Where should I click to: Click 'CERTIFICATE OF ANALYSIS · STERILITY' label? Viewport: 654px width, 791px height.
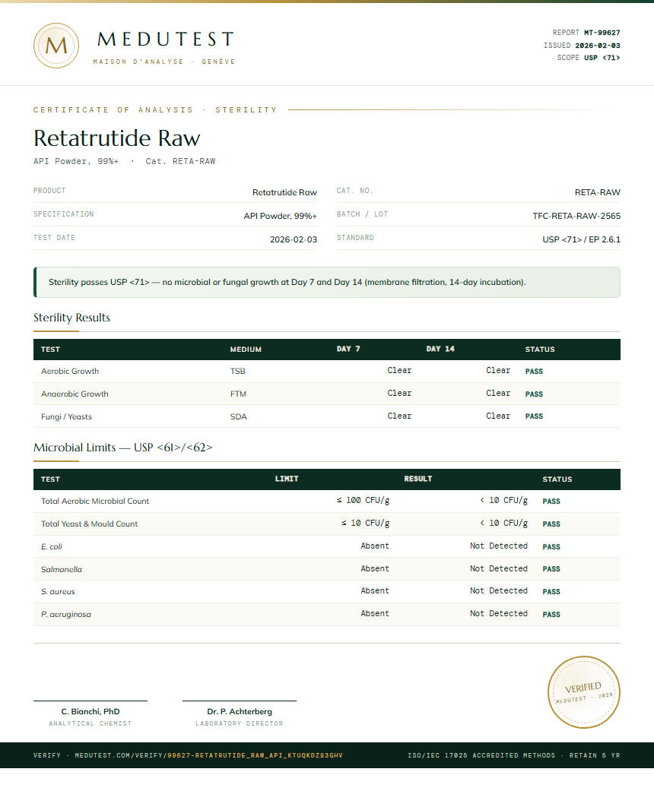point(156,110)
